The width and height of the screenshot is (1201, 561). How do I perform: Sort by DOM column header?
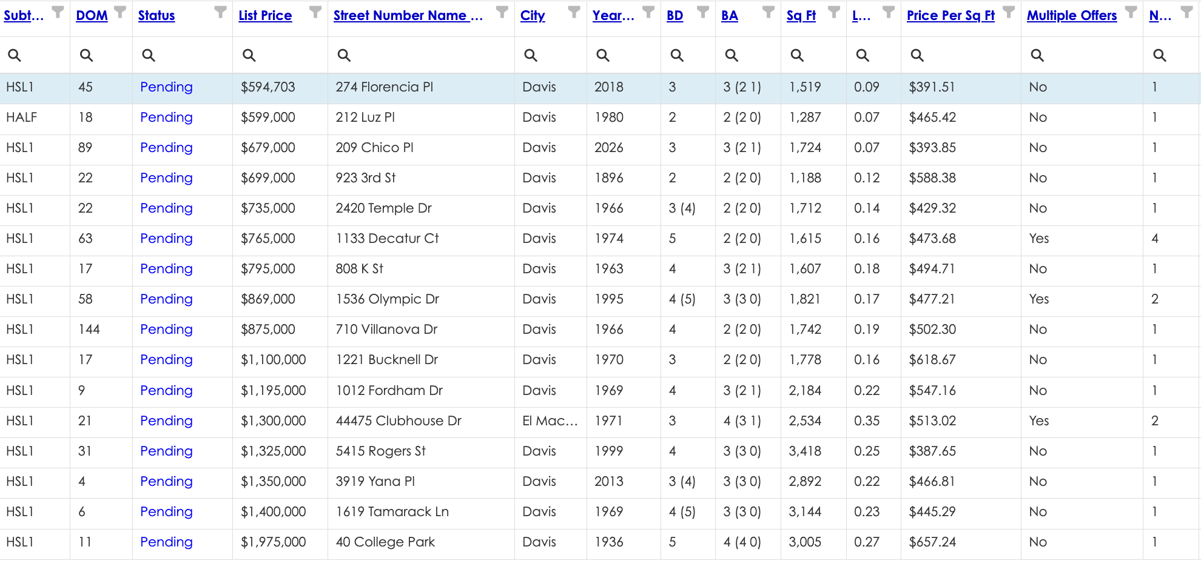92,16
